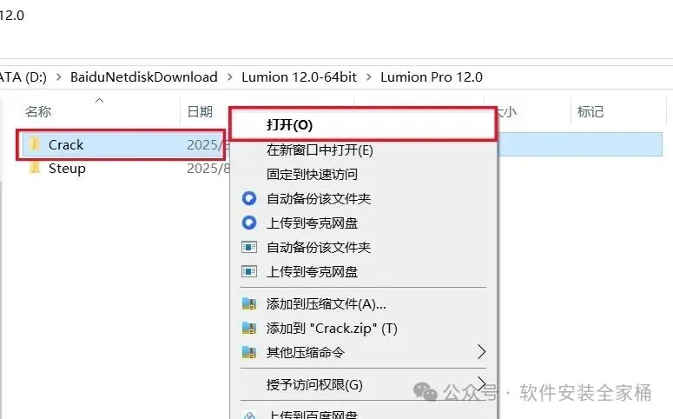The width and height of the screenshot is (673, 419).
Task: Click the square icon beside second 上传到夸克网盘
Action: point(249,271)
